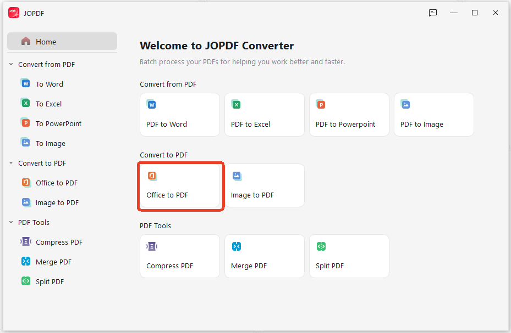The image size is (511, 333).
Task: Click the image icon beside To Image
Action: pos(25,142)
